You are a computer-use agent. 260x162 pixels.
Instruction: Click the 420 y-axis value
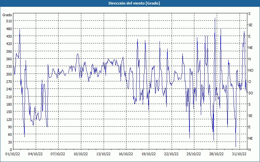click(9, 44)
